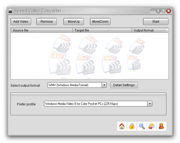Select the WMV (Windows Media Format) field
This screenshot has width=180, height=143.
pos(75,85)
